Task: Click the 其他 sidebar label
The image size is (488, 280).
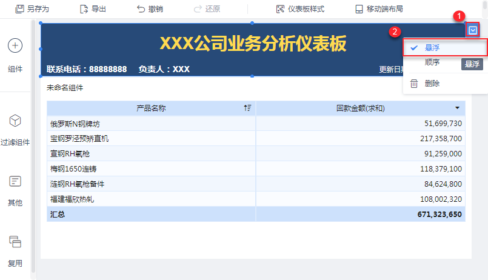Action: tap(15, 203)
